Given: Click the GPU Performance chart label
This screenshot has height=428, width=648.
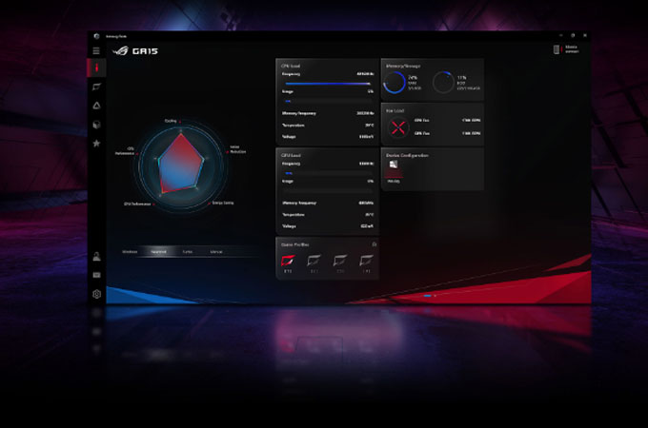Looking at the screenshot, I should point(137,204).
